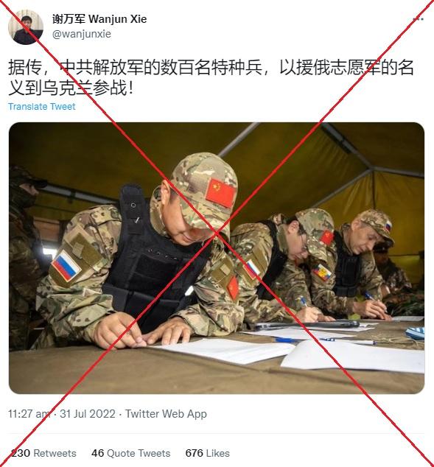View the 46 Quote Tweets list
434x467 pixels.
point(130,453)
